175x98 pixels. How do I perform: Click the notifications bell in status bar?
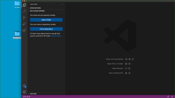coord(172,97)
